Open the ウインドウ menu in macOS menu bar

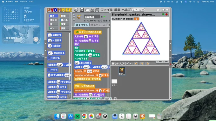coord(24,2)
